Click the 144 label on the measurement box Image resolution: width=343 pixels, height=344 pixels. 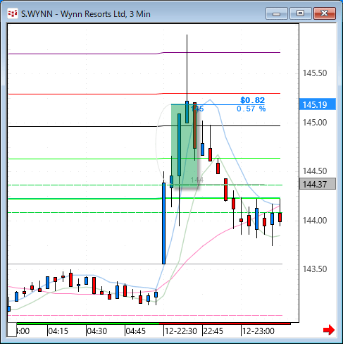(197, 180)
